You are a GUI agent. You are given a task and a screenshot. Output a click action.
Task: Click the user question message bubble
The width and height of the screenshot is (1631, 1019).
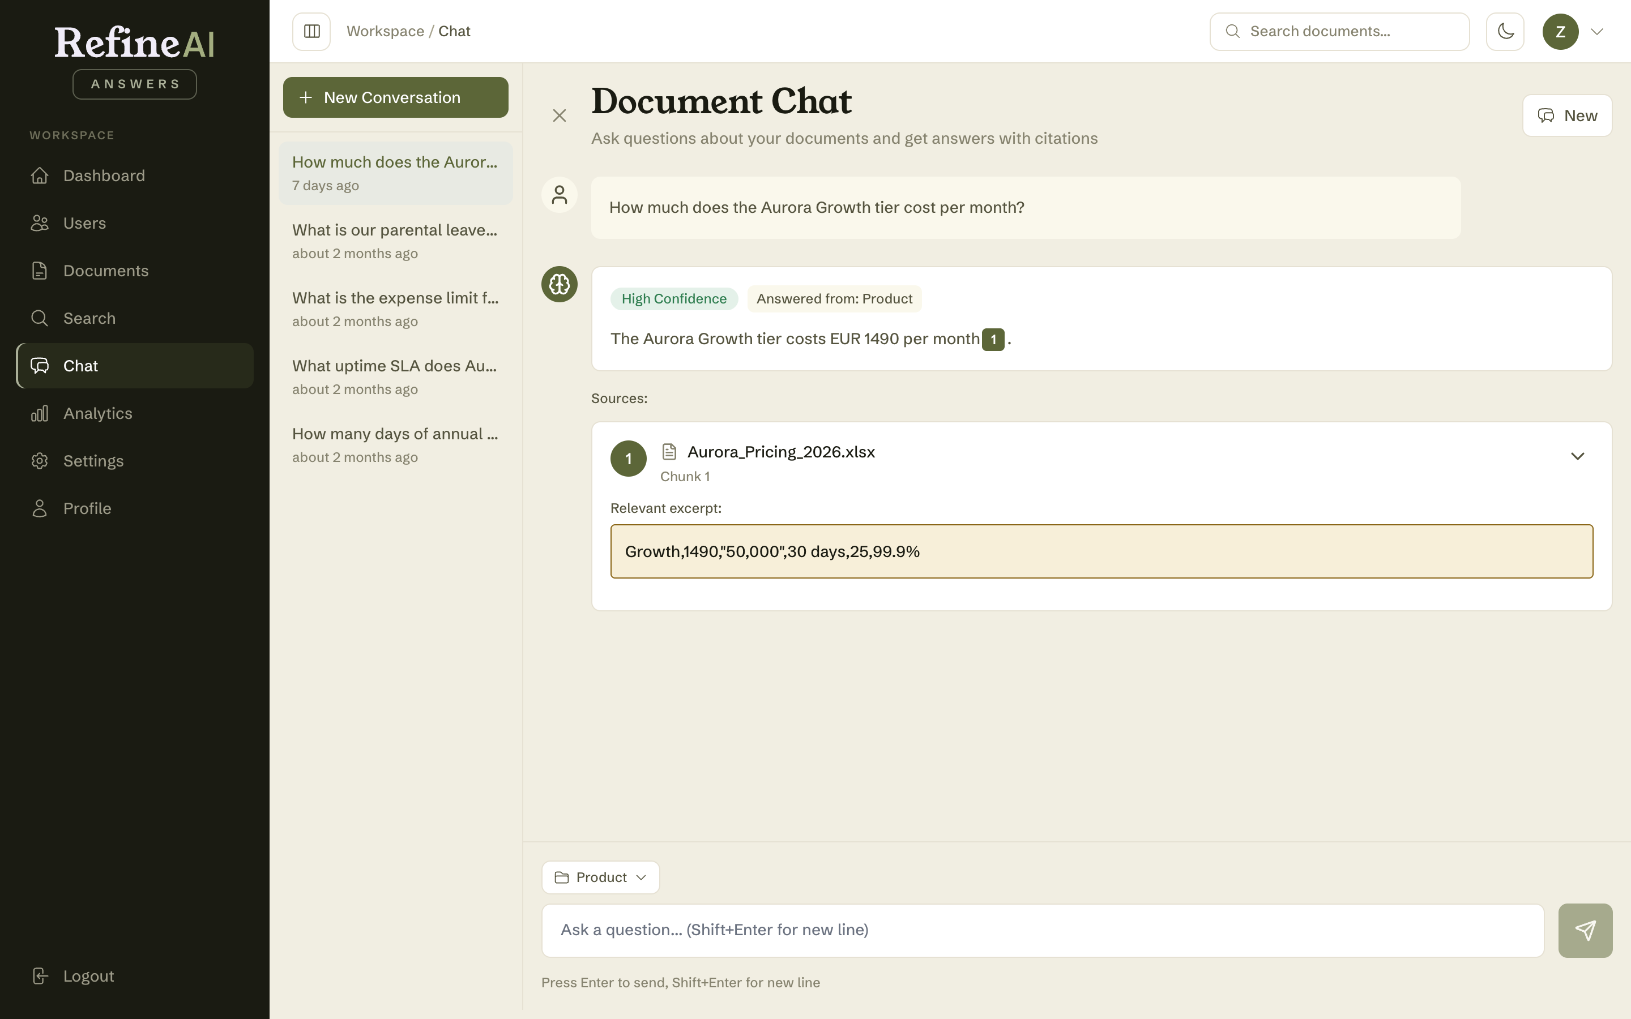pyautogui.click(x=1026, y=208)
